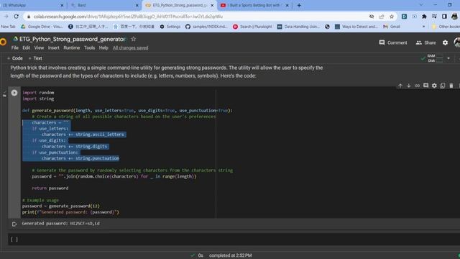
Task: Open the Data Handling bookmark
Action: (x=298, y=27)
